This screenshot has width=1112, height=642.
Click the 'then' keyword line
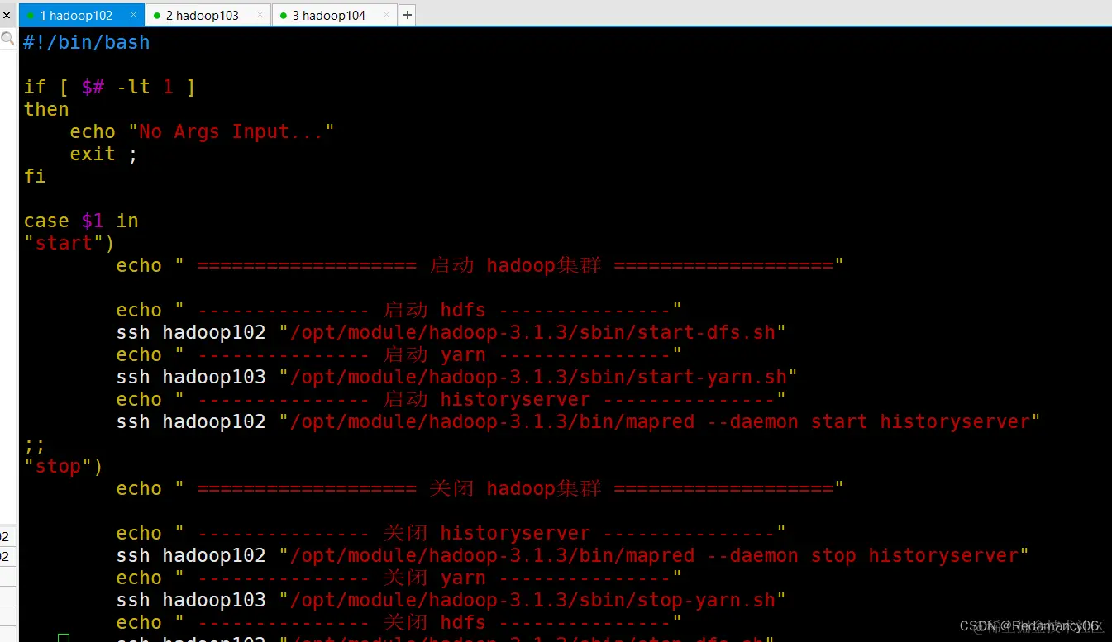pos(46,109)
